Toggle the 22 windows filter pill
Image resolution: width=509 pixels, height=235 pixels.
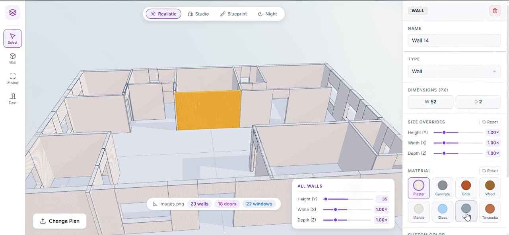[259, 204]
